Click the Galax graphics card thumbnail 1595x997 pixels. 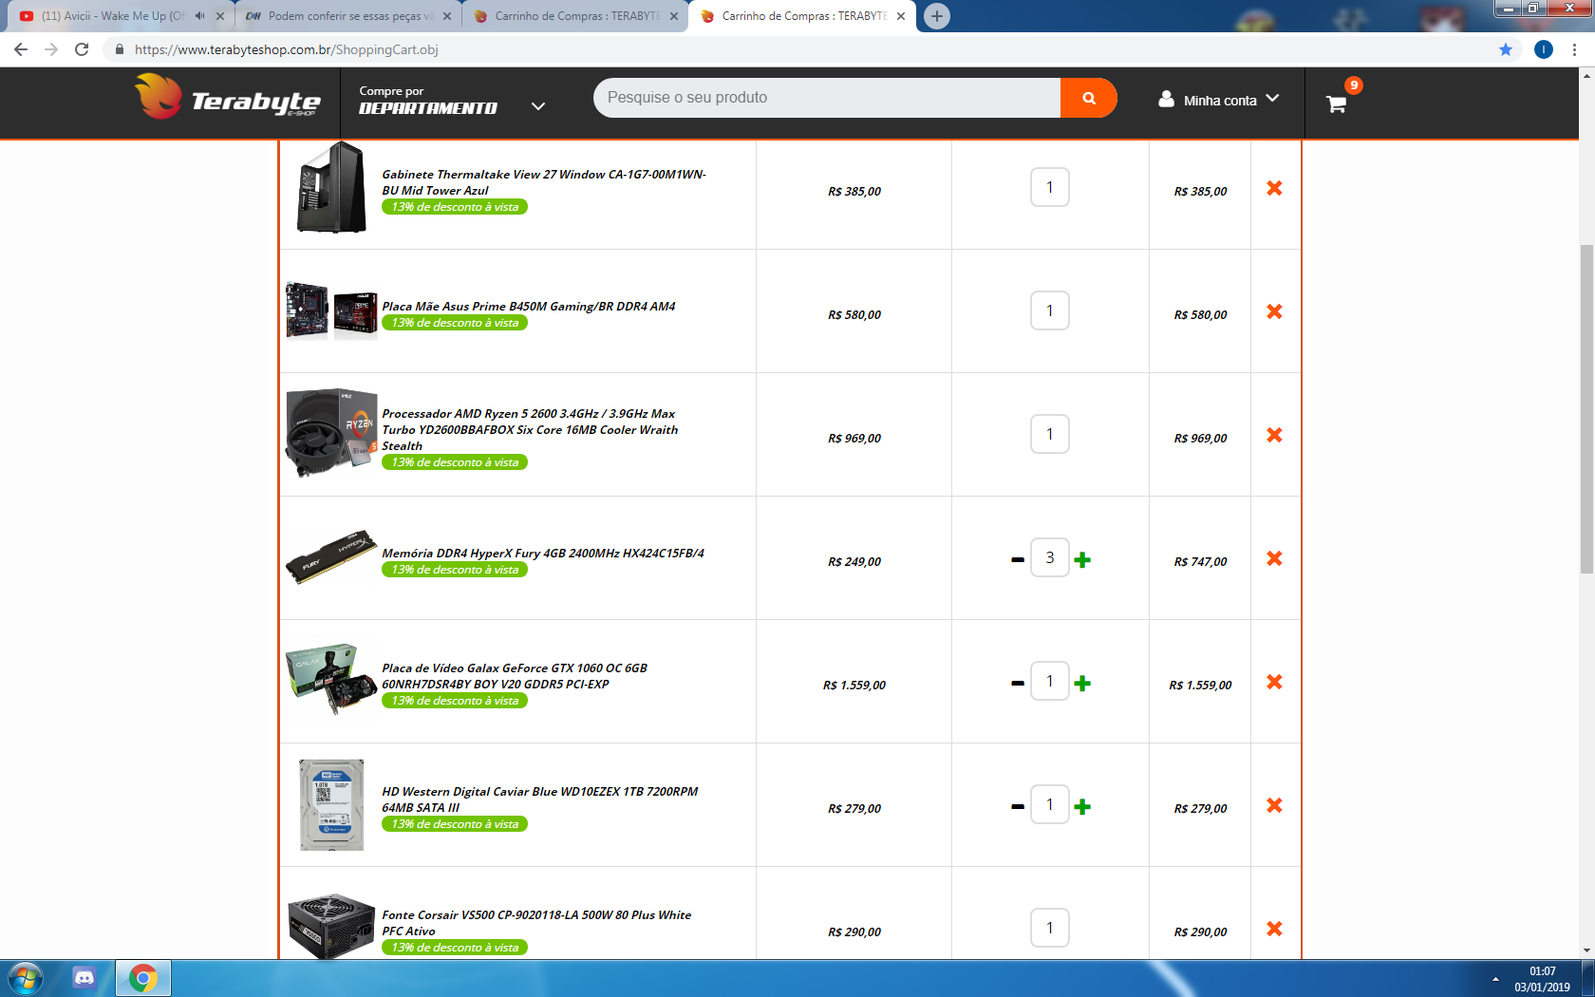[331, 680]
